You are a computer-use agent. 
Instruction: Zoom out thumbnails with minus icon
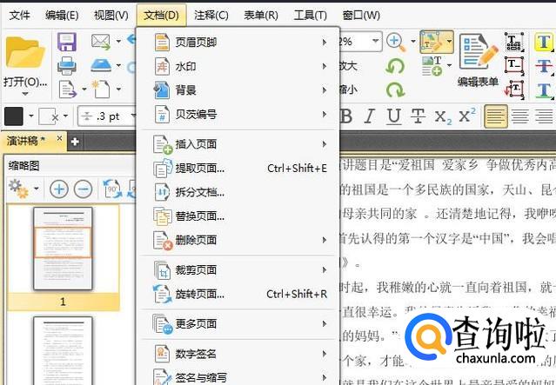click(83, 189)
